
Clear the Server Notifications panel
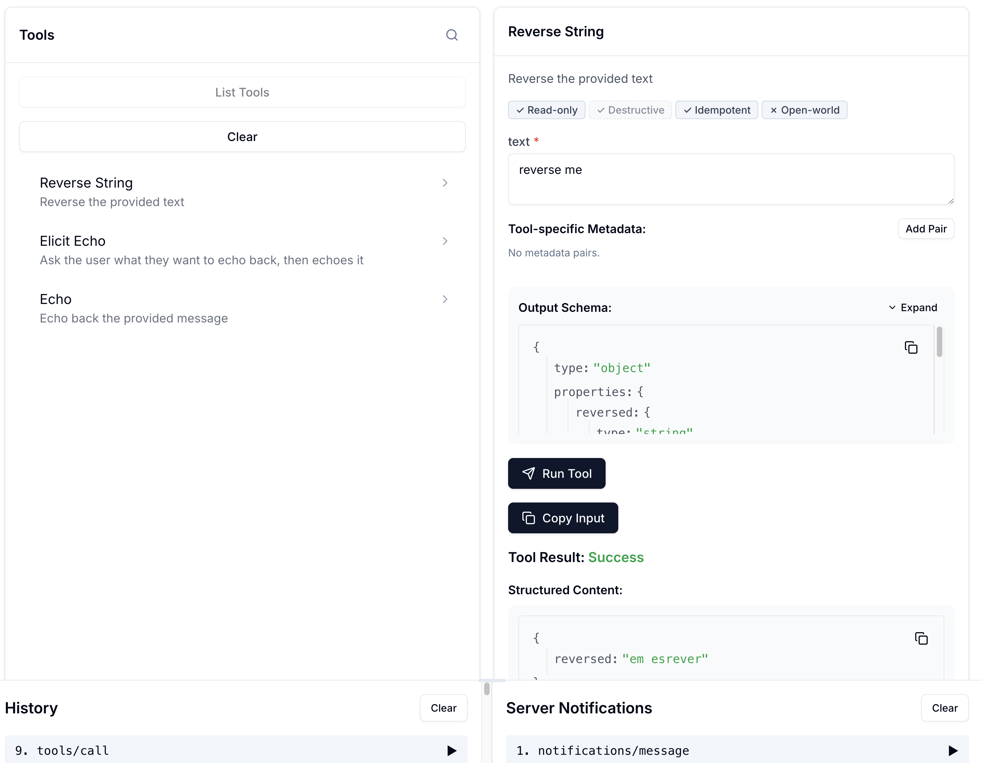[x=944, y=708]
